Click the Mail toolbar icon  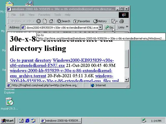click(x=114, y=21)
